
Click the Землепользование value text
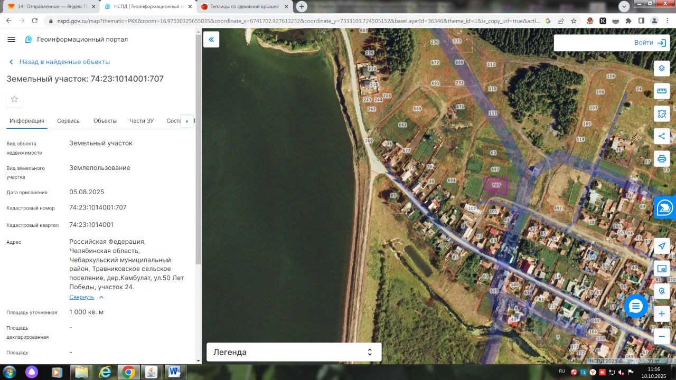(100, 168)
